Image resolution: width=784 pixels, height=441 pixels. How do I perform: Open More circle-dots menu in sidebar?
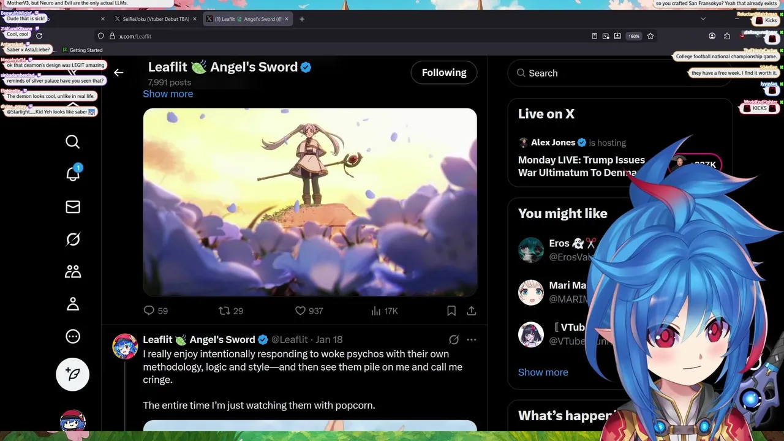73,336
